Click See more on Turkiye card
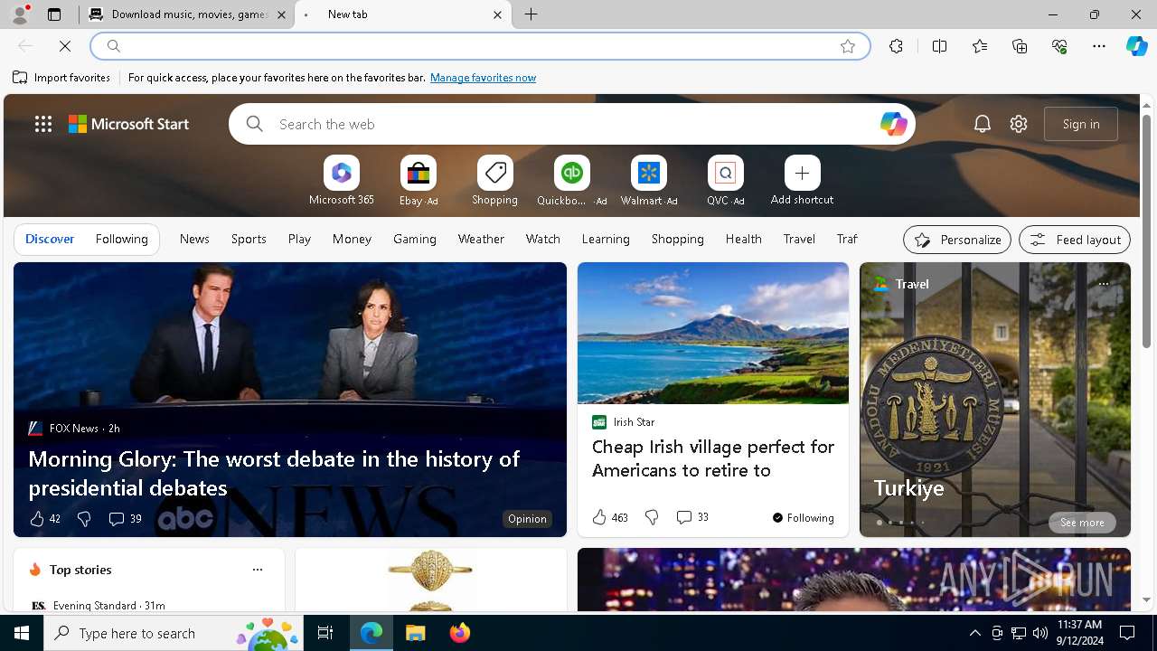 [1082, 523]
